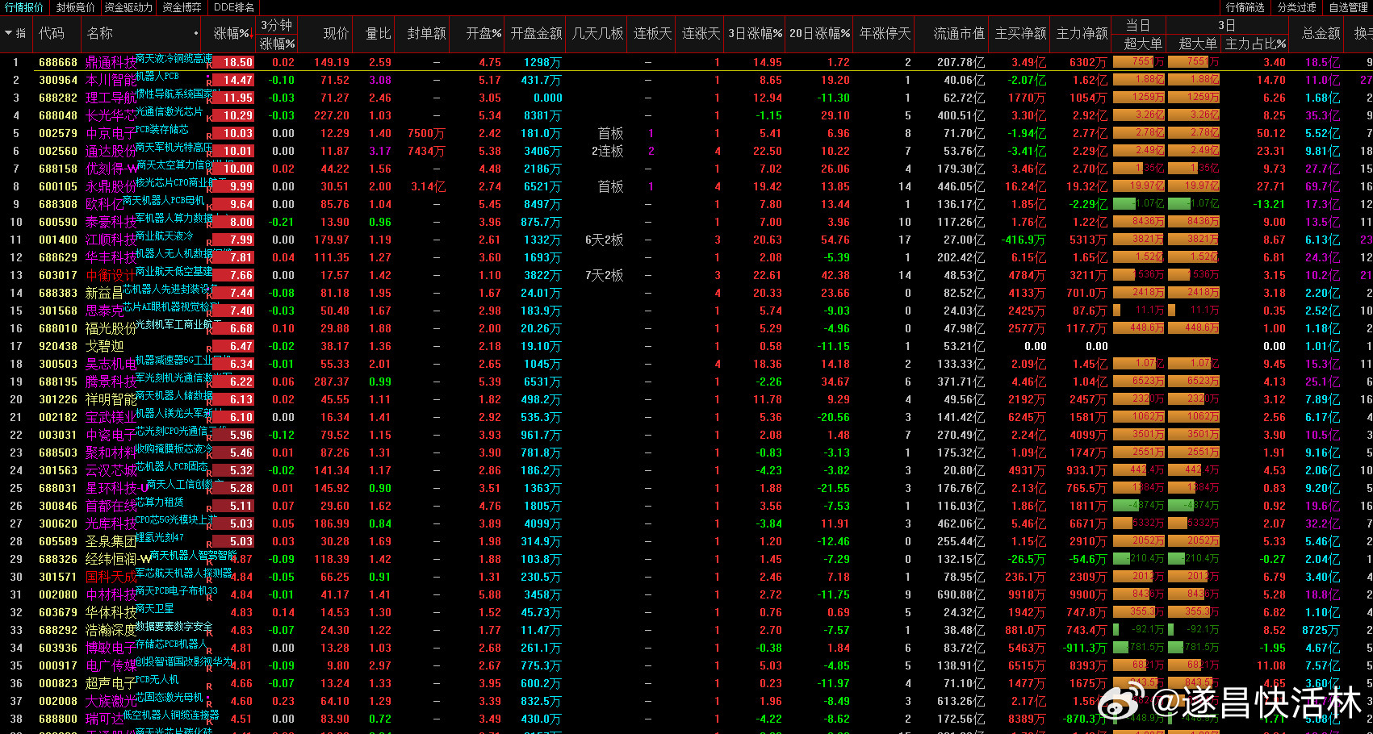The height and width of the screenshot is (734, 1373).
Task: Click the red sort arrow on 涨幅%
Action: (252, 35)
